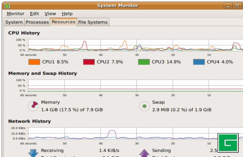243x157 pixels.
Task: Click the Swap pie chart color icon
Action: (144, 106)
